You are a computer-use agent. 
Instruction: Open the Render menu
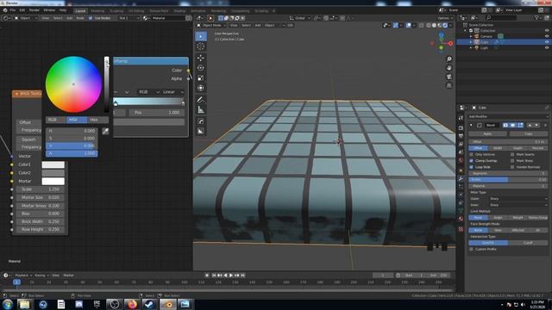point(34,10)
